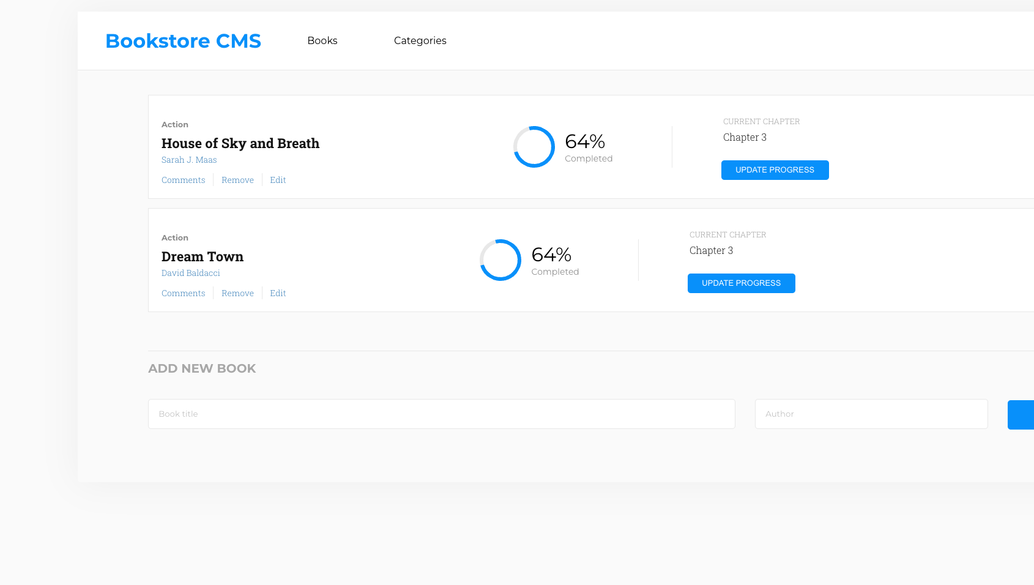Switch to the Categories page
The width and height of the screenshot is (1034, 585).
420,41
